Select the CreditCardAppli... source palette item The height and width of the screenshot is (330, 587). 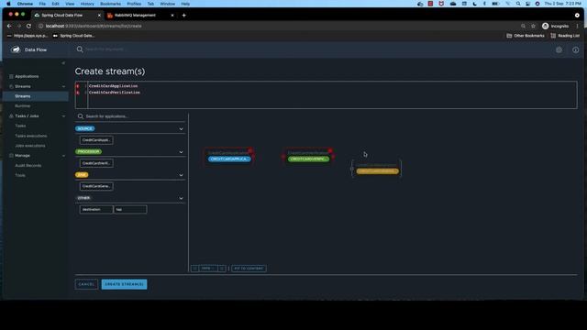[96, 140]
